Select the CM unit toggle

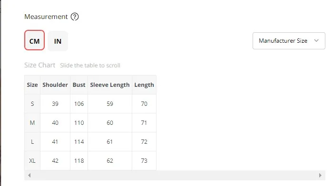click(x=34, y=40)
